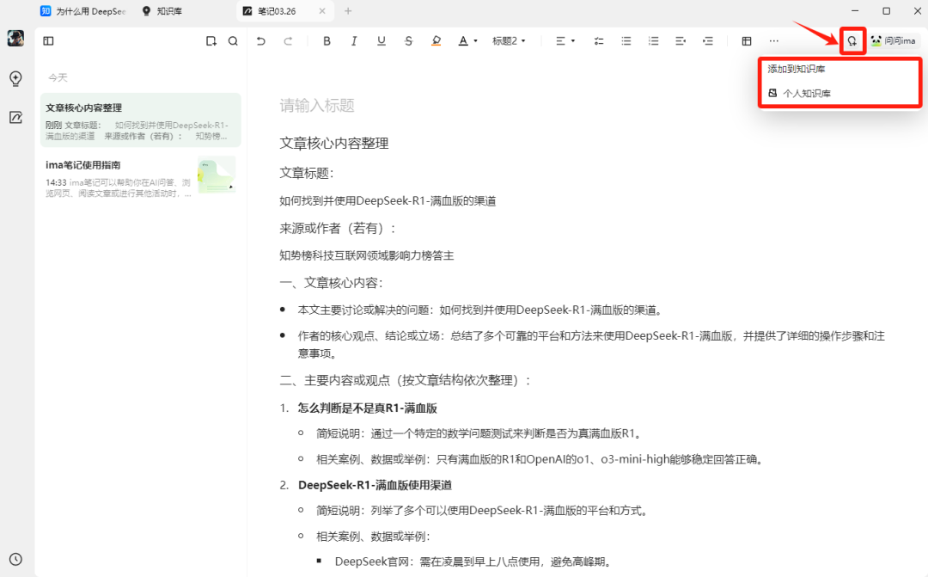Switch to the 为什么用 DeepSee browser tab

(x=83, y=11)
